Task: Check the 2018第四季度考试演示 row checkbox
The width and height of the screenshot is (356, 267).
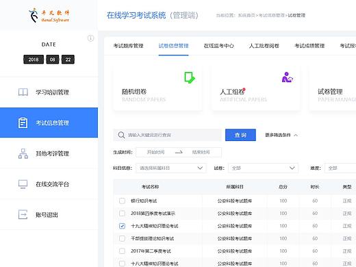Action: click(122, 214)
